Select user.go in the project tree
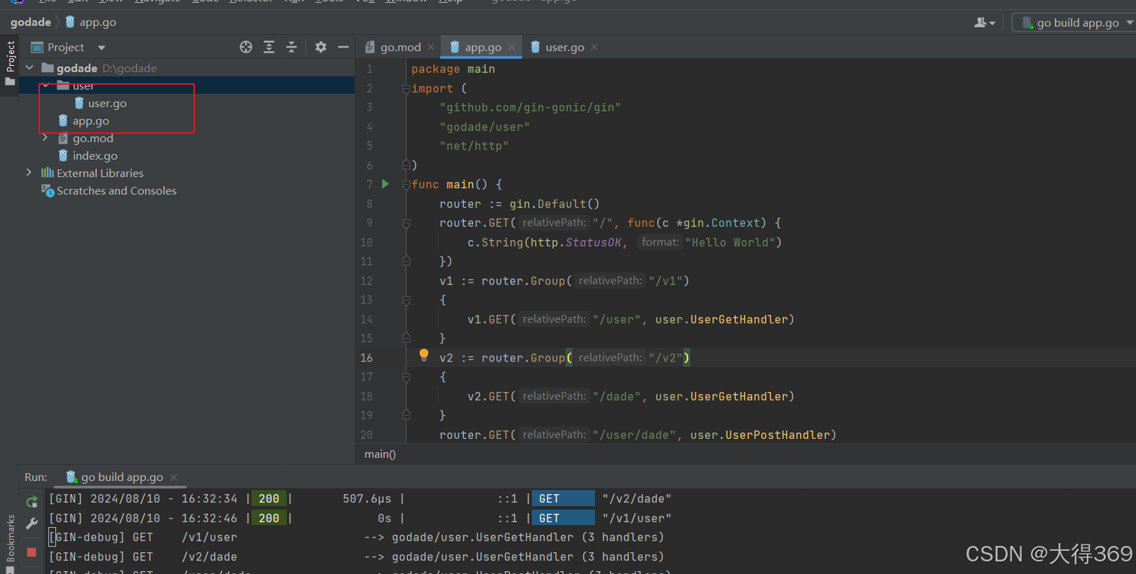This screenshot has height=574, width=1136. point(107,103)
